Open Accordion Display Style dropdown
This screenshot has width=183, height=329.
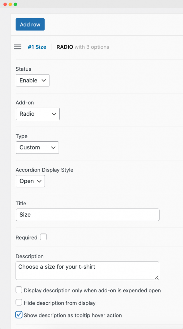[30, 181]
